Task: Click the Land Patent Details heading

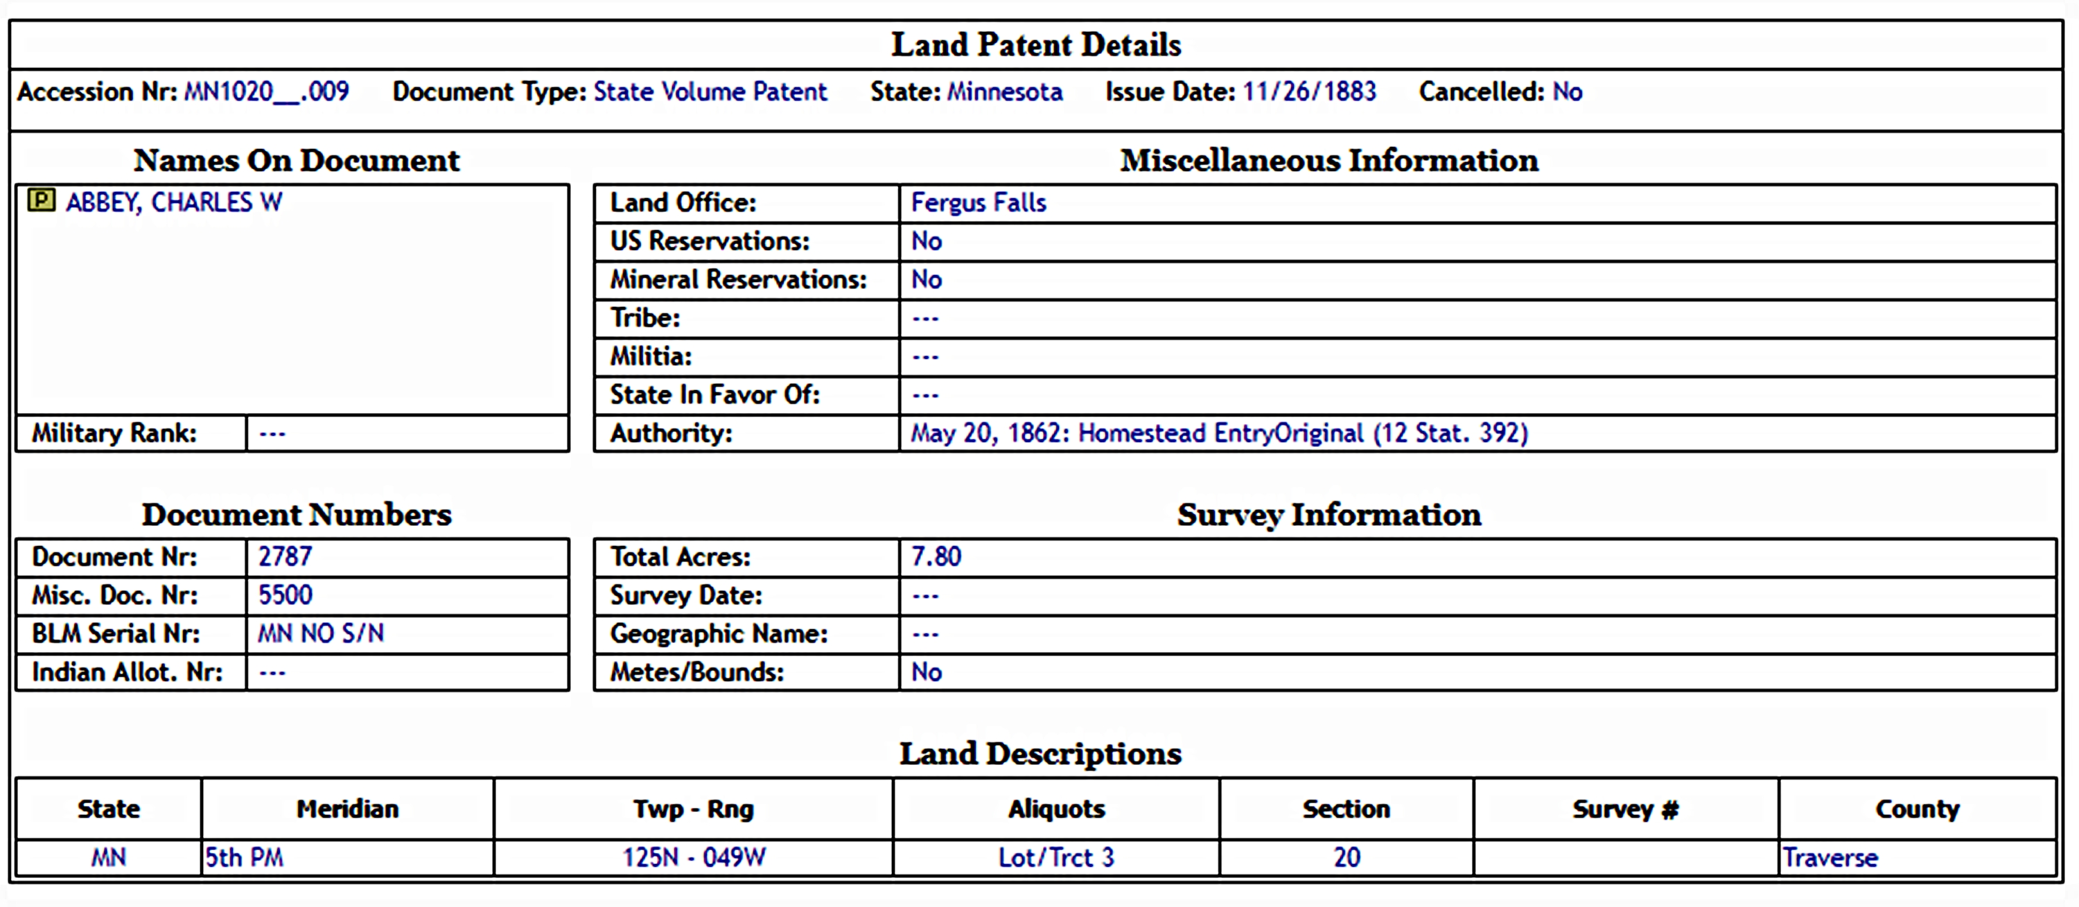Action: pos(1035,45)
